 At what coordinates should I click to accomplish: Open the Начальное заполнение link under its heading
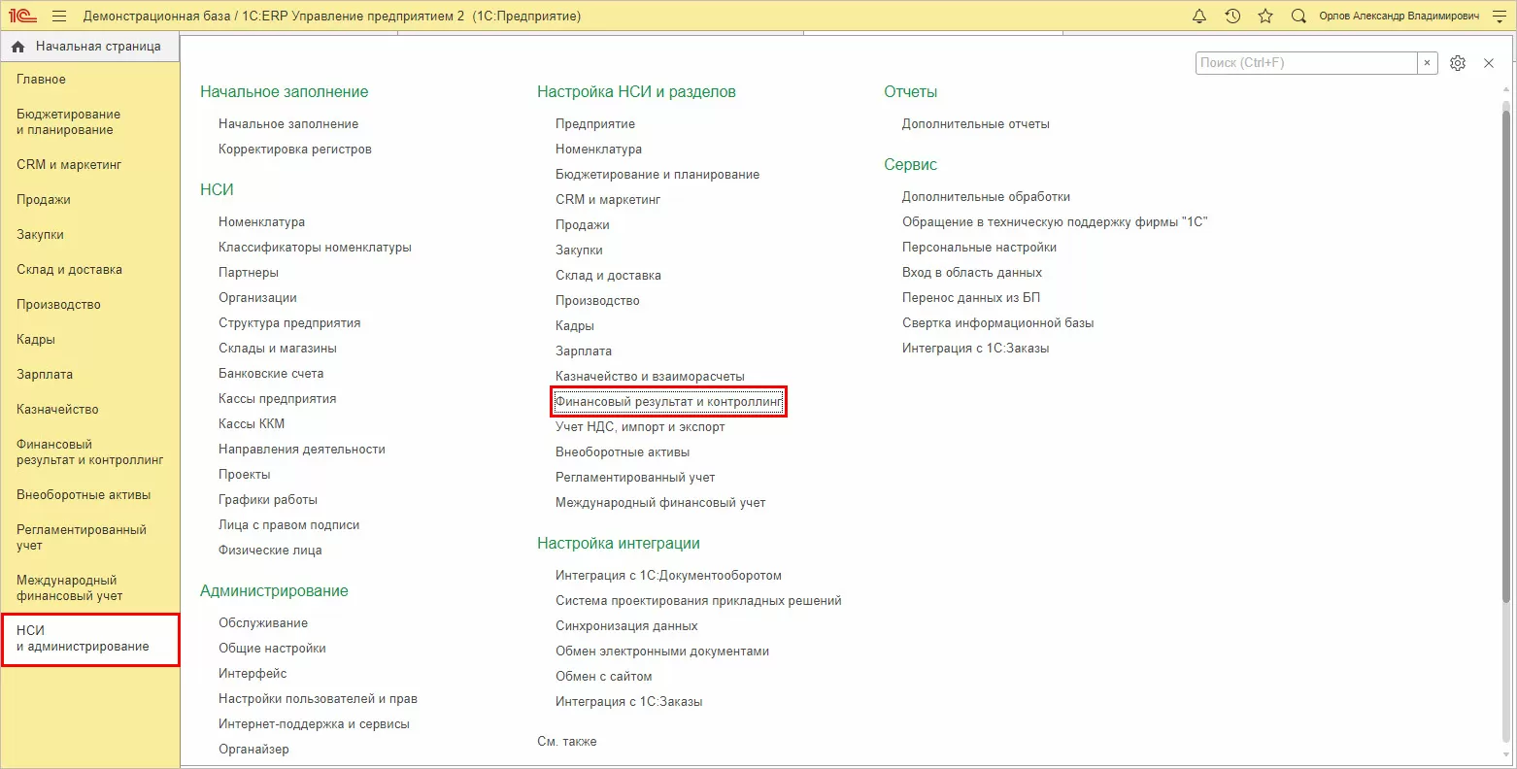pos(288,124)
